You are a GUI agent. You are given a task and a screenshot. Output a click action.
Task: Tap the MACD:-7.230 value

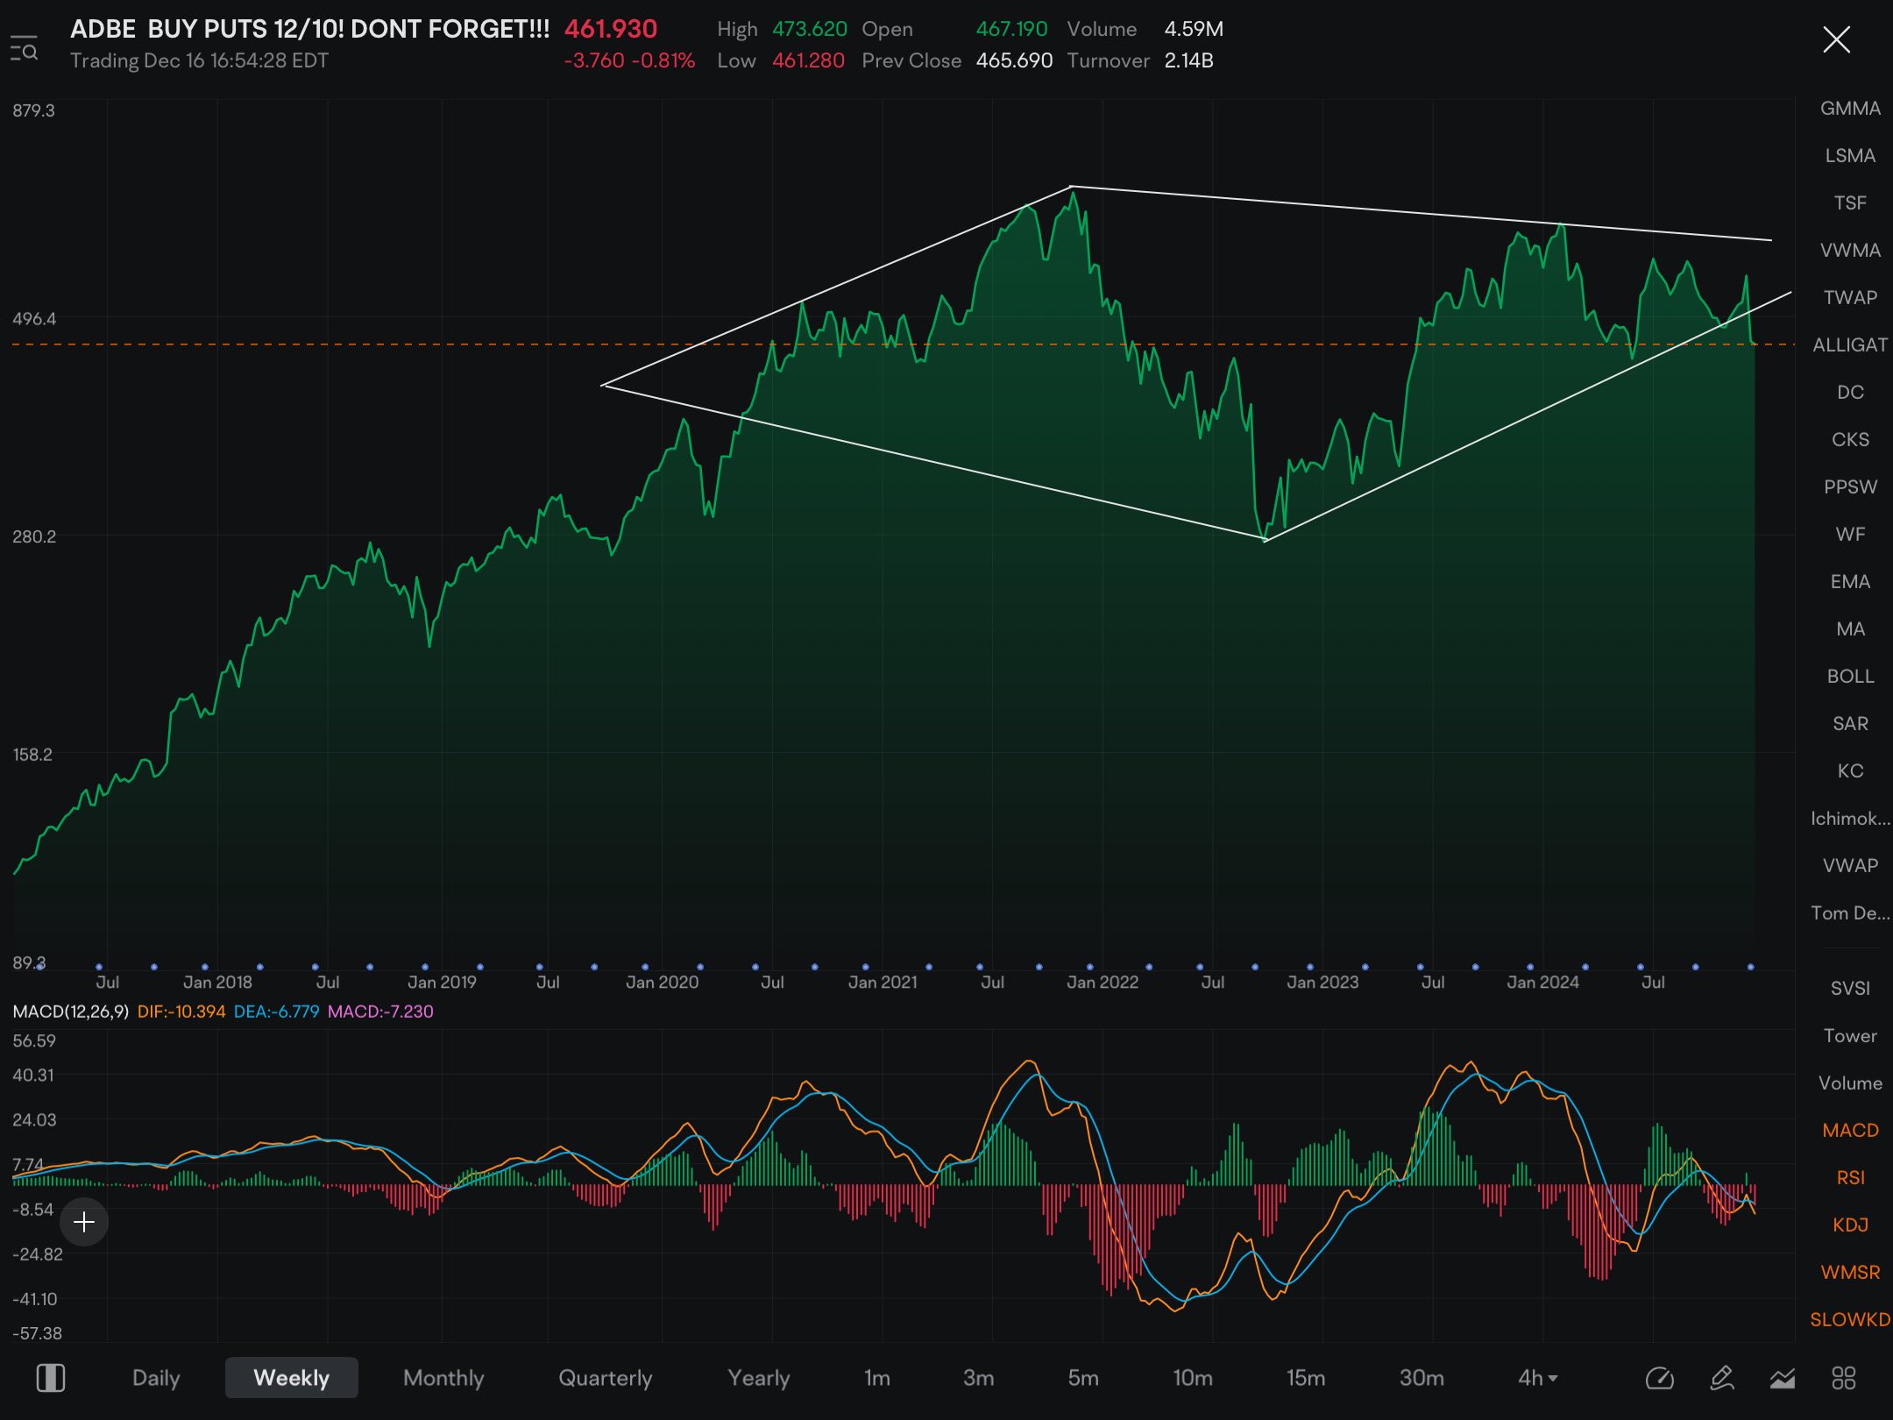380,1012
